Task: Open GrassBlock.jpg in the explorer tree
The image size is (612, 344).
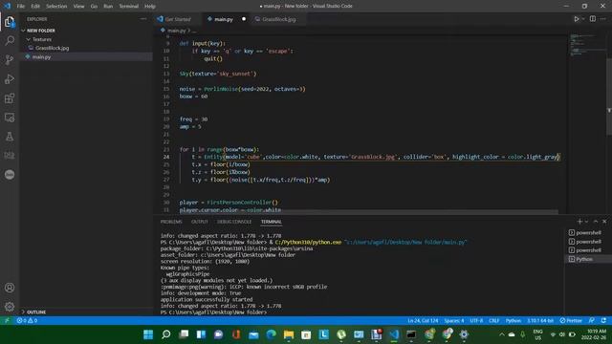Action: click(x=52, y=48)
